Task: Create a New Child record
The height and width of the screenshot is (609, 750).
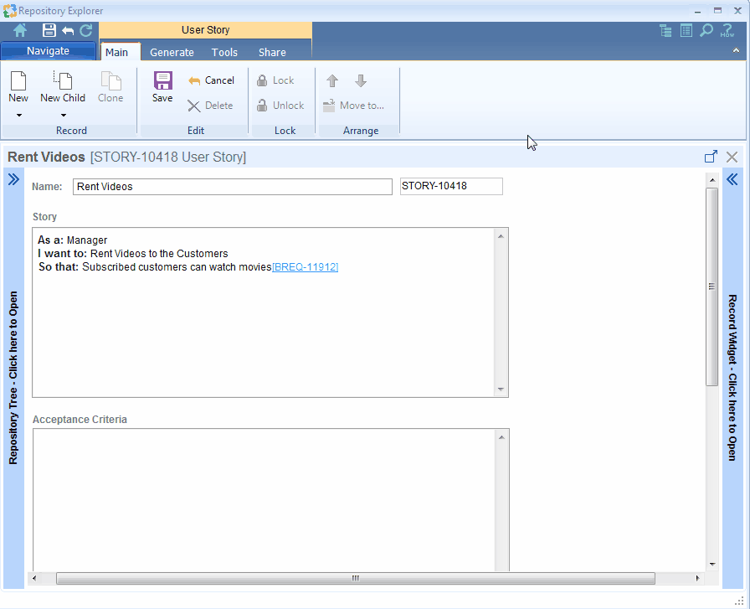Action: pos(63,86)
